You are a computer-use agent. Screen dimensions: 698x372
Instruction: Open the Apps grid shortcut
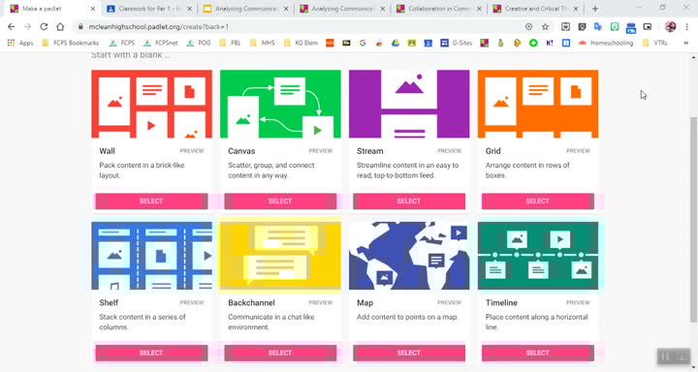pyautogui.click(x=20, y=43)
